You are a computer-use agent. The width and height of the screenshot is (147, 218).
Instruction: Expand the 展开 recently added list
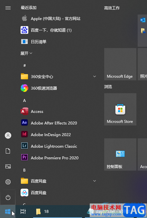[x=26, y=53]
